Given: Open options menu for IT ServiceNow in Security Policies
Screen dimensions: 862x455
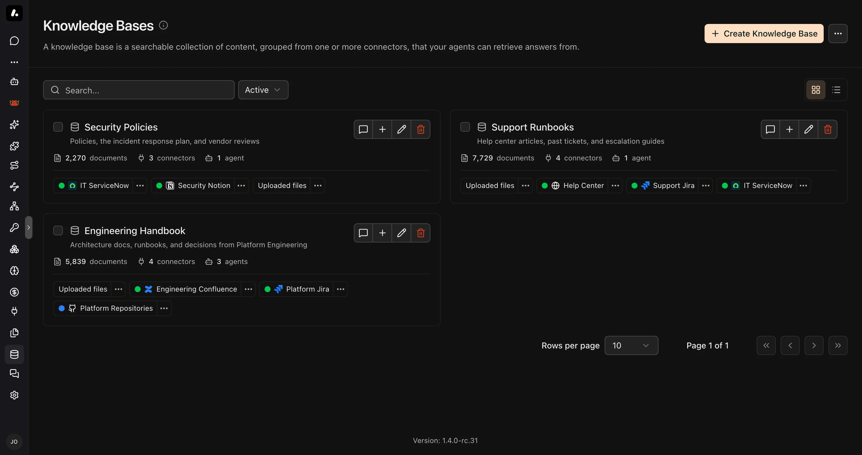Looking at the screenshot, I should pyautogui.click(x=140, y=186).
